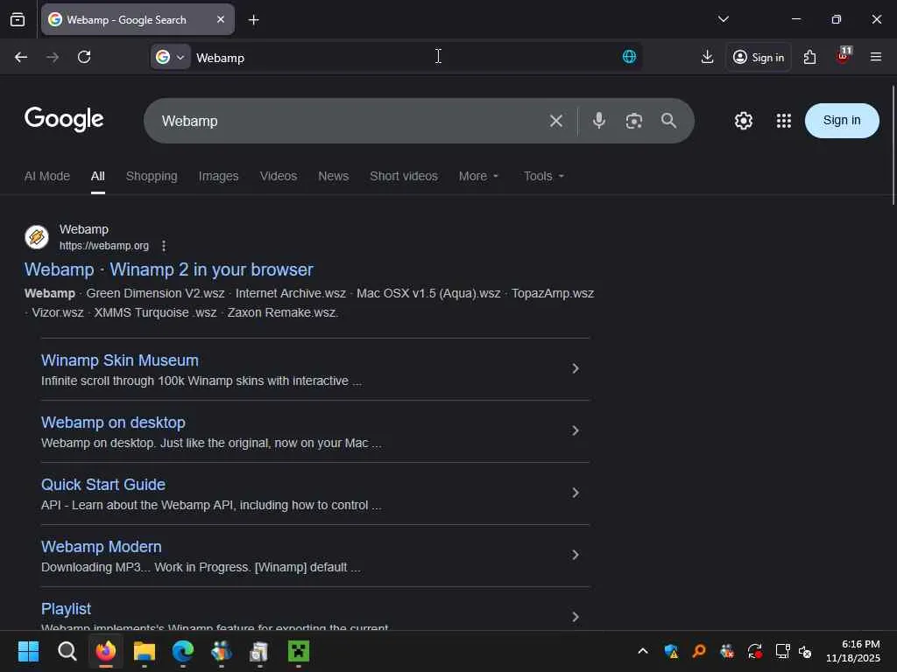Open Windows taskbar Search
The image size is (897, 672).
[x=67, y=651]
